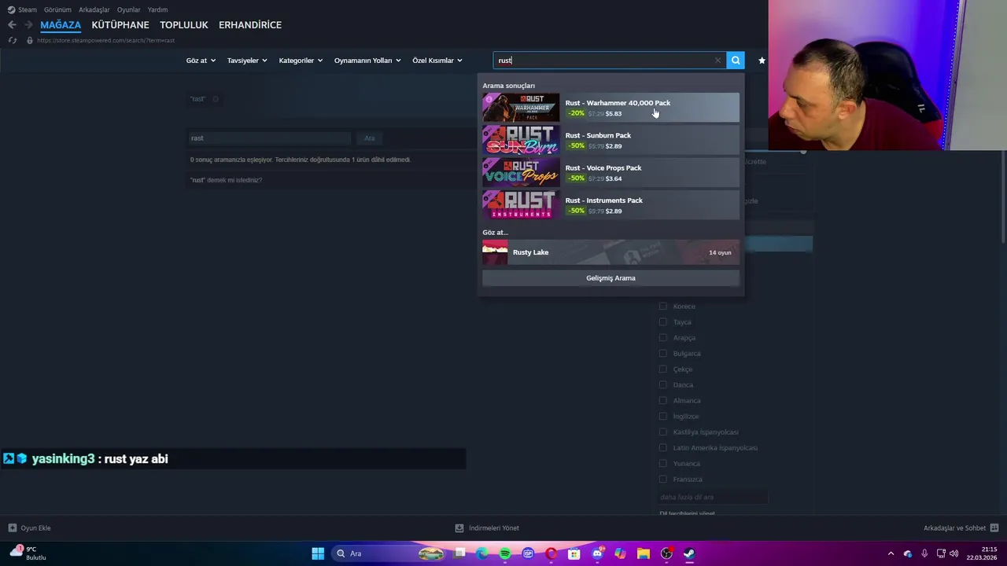Select Rust - Sunburn Pack result
This screenshot has height=566, width=1007.
point(610,140)
